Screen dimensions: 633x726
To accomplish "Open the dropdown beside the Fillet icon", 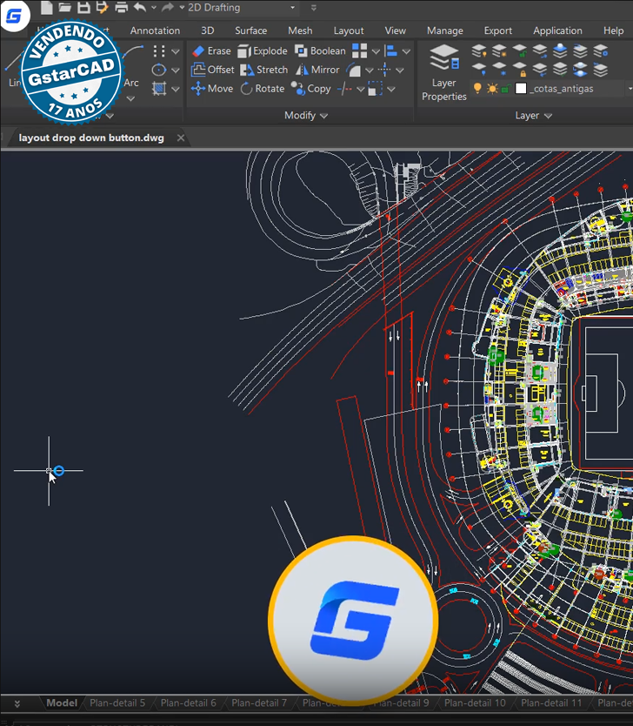I will pyautogui.click(x=370, y=71).
